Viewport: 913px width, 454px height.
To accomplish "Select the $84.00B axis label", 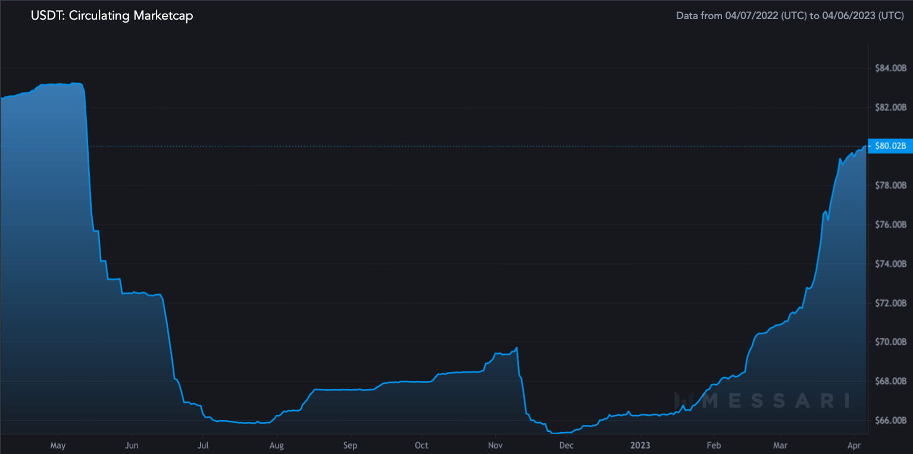I will tap(890, 68).
